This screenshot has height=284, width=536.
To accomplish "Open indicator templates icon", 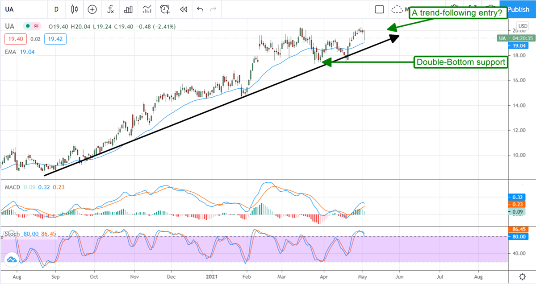I will click(147, 9).
